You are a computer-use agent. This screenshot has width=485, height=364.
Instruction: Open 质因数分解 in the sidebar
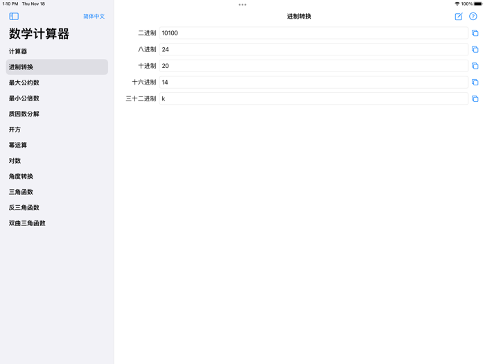(57, 114)
